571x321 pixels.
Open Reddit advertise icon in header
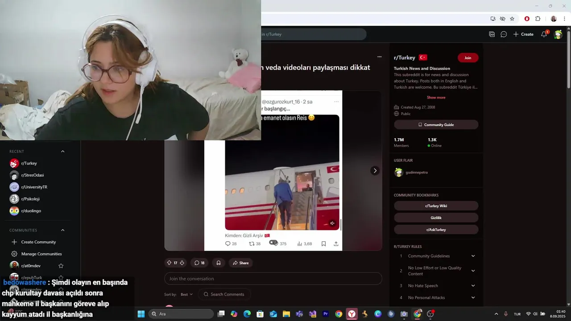[492, 34]
